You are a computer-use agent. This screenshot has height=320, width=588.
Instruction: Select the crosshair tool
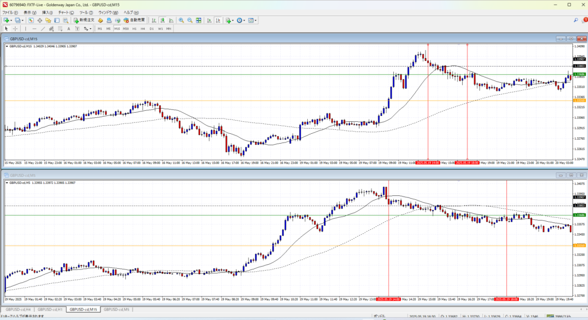tap(15, 29)
